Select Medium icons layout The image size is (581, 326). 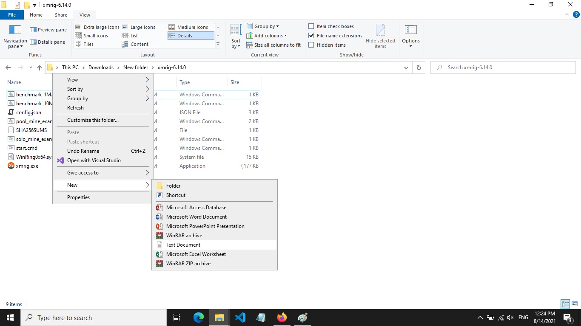[x=188, y=27]
